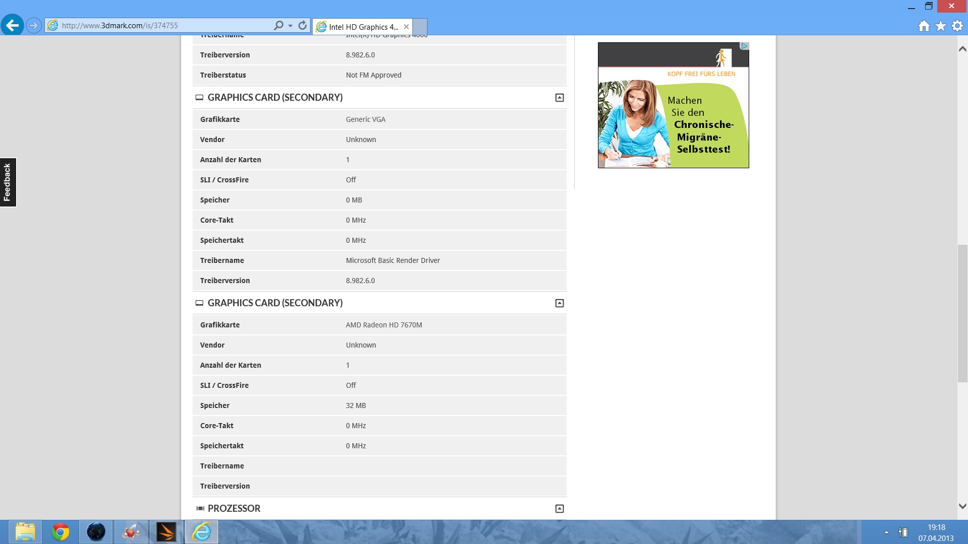Screen dimensions: 968x544
Task: Open the address bar autocomplete dropdown arrow
Action: (290, 26)
